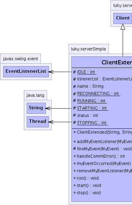Click the luky.serverSimple package label
Screen dimensions: 132x205
point(89,49)
